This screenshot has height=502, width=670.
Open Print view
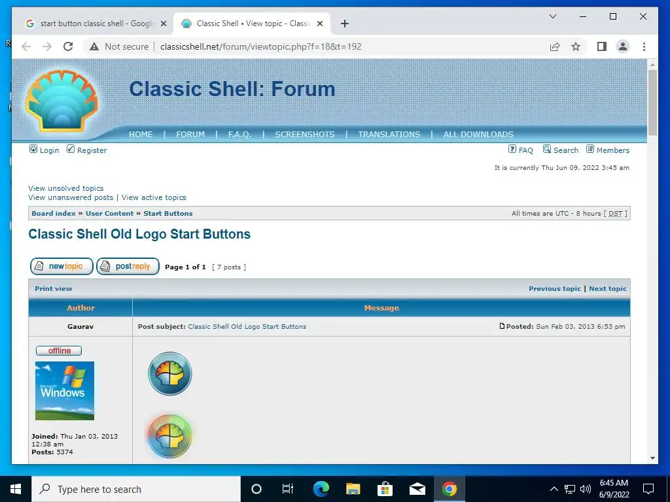pyautogui.click(x=54, y=288)
